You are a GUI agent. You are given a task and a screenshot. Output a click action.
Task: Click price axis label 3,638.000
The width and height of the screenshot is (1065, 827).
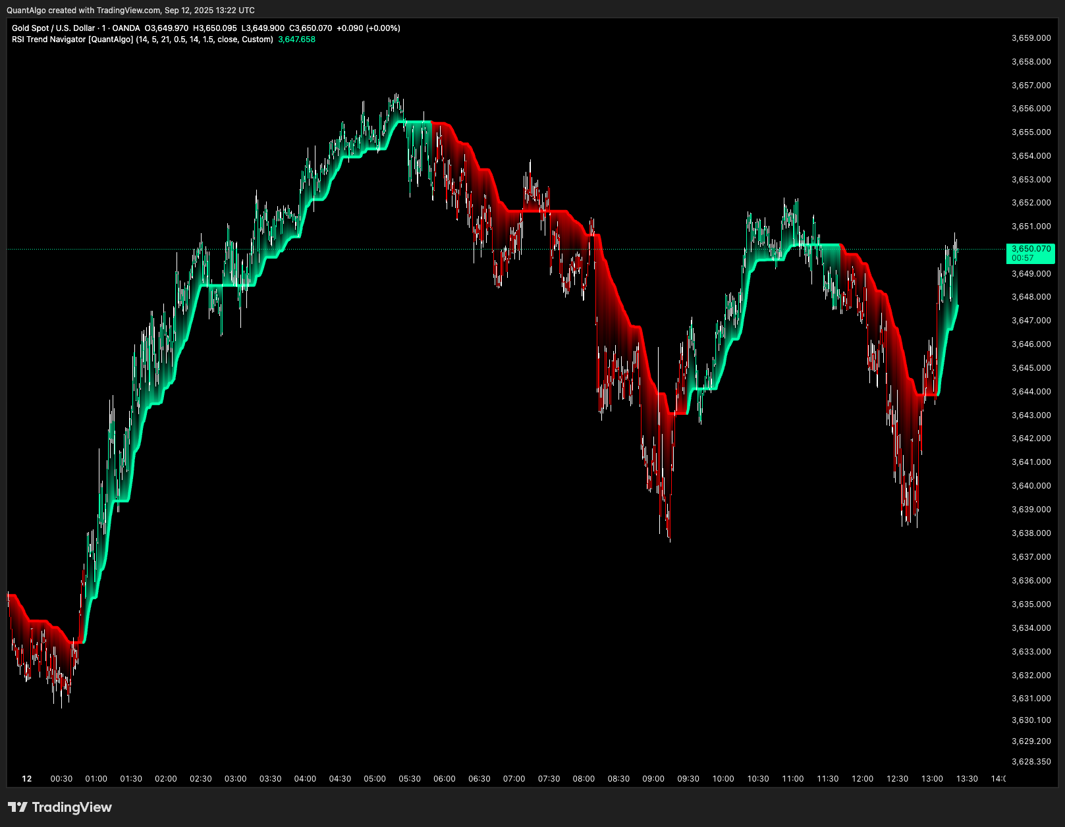click(x=1031, y=533)
